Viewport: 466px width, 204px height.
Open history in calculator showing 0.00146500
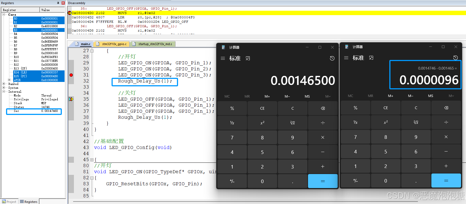click(x=332, y=58)
